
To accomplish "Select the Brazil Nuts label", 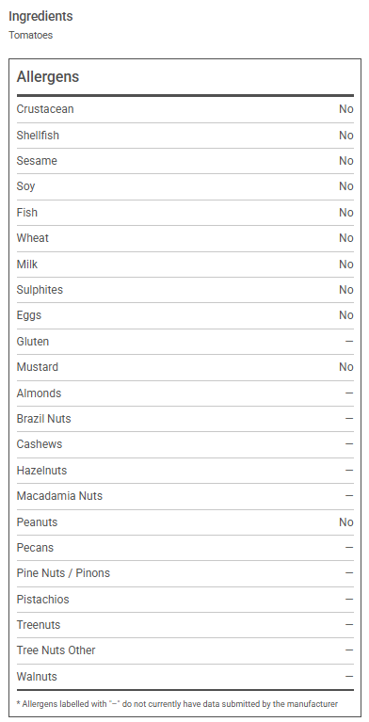I will click(43, 419).
